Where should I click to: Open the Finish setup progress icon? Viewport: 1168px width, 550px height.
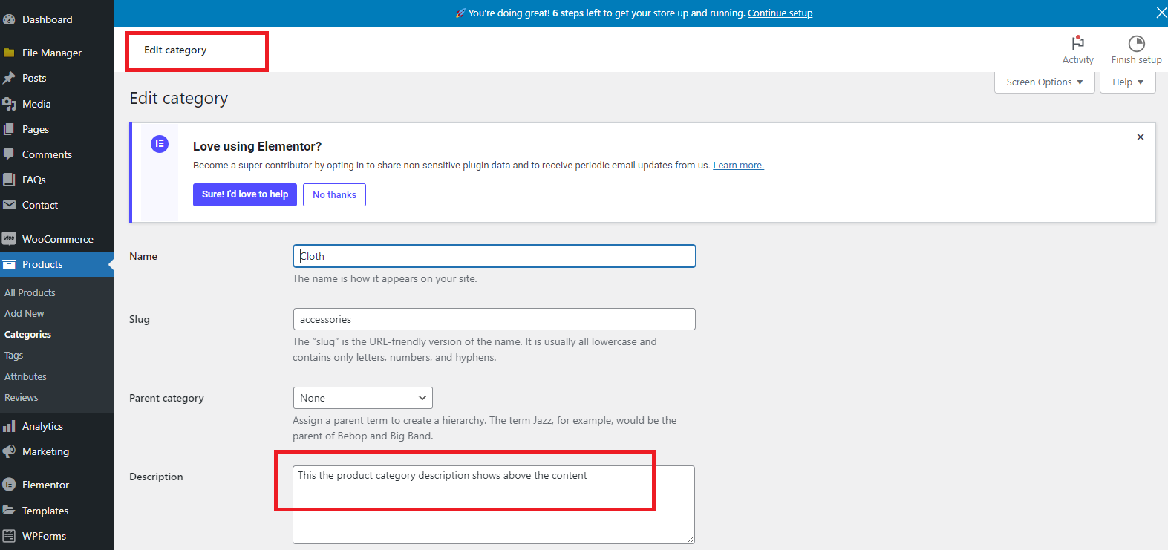[1136, 43]
